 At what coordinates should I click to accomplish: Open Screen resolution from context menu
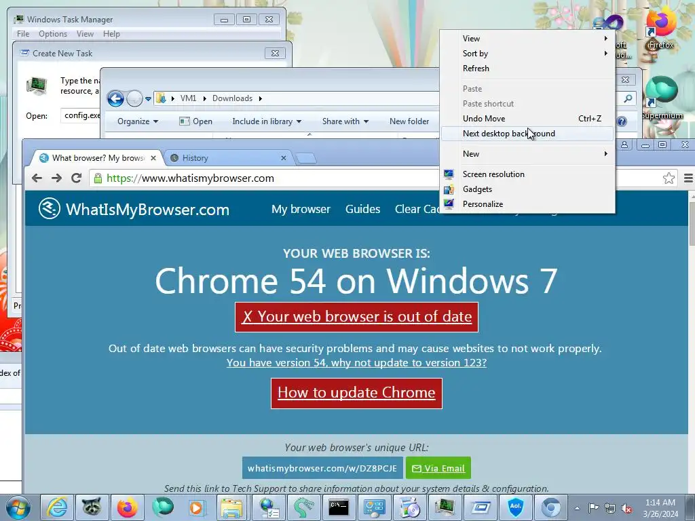click(x=527, y=174)
